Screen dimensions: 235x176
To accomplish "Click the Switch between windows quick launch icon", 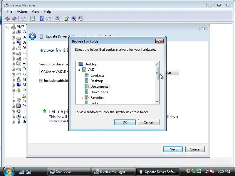I will pos(28,172).
